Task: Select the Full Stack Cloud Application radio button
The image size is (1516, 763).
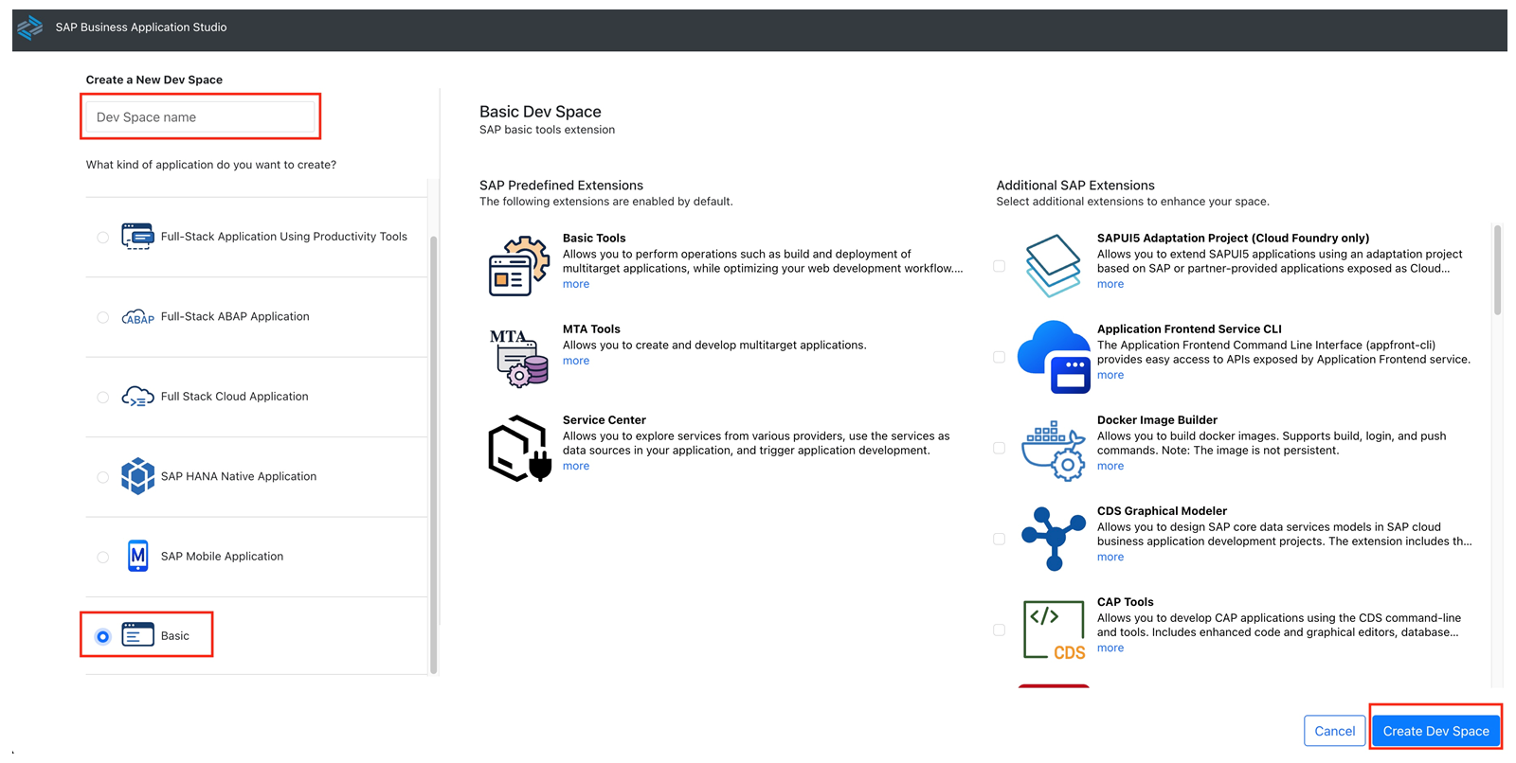Action: pyautogui.click(x=102, y=398)
